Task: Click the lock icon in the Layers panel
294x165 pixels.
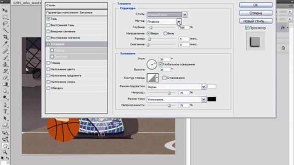Action: click(283, 48)
